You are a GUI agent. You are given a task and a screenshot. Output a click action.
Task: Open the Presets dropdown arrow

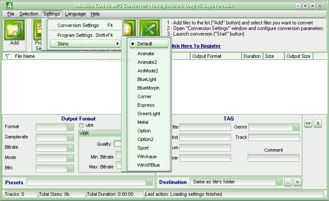point(149,182)
